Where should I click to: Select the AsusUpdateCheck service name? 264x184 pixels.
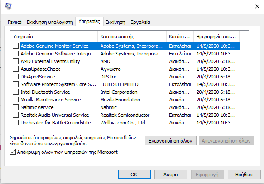pyautogui.click(x=40, y=69)
